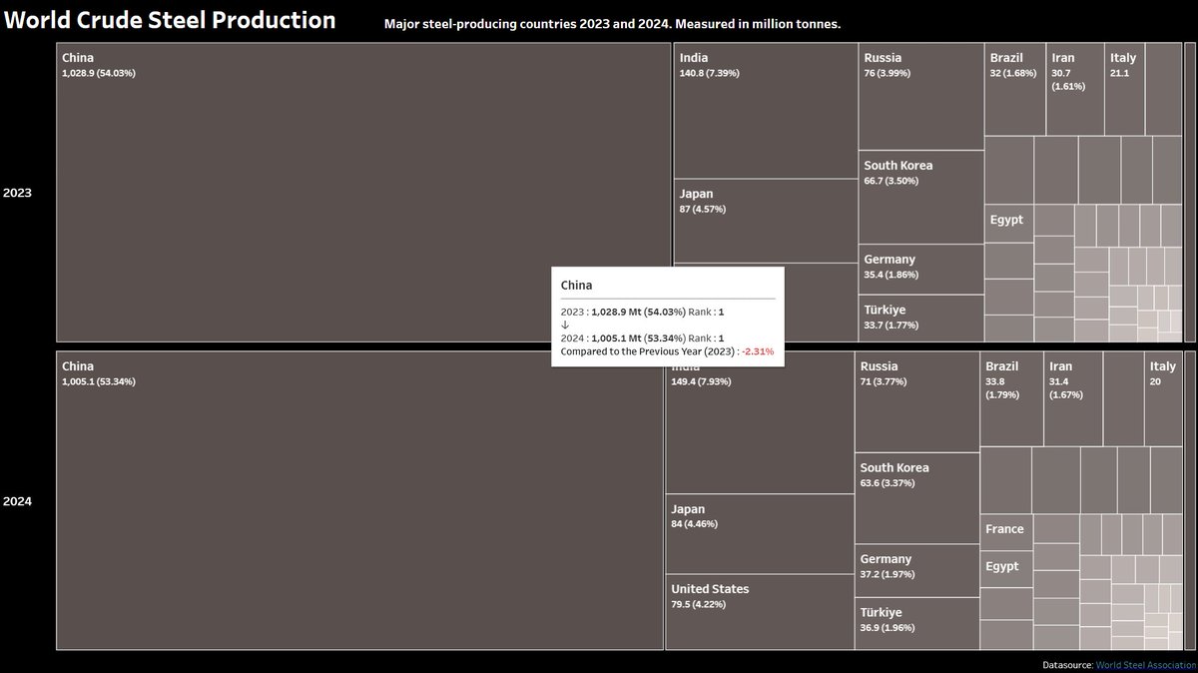The image size is (1198, 673).
Task: Click the Türkiye 36.9 (1.96%) tile
Action: tap(916, 624)
